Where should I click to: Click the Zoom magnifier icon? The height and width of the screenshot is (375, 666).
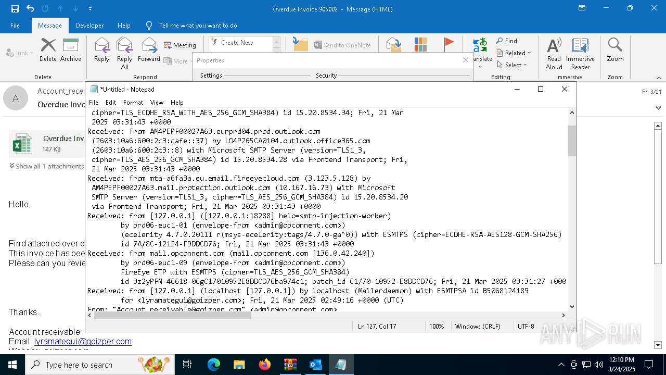tap(615, 45)
